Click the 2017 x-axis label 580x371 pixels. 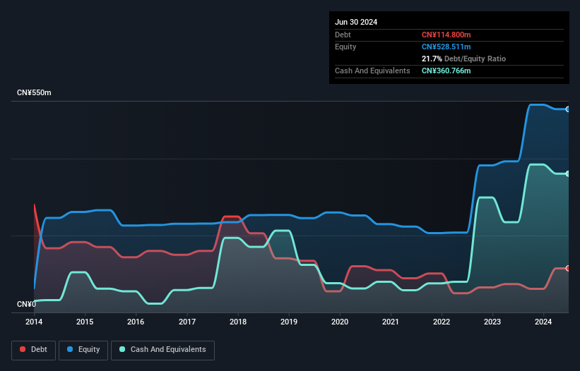[x=187, y=322]
